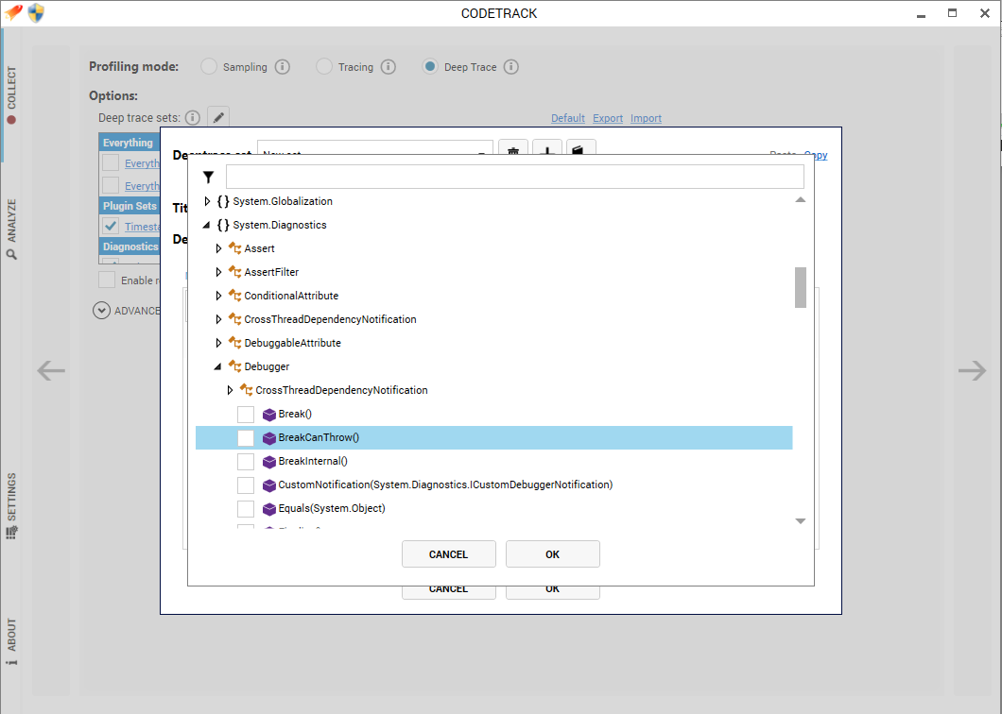The image size is (1002, 714).
Task: Click the System.Globalization namespace braces icon
Action: (223, 201)
